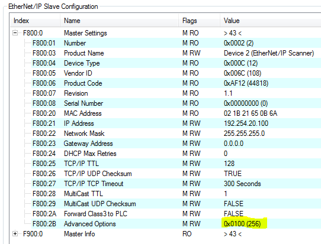Click the highlighted 0x0100 (256) value
This screenshot has height=244, width=321.
coord(242,224)
